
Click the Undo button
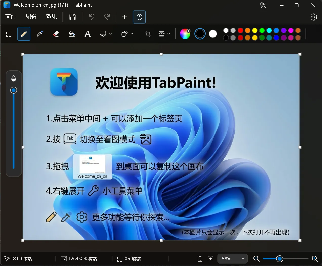click(91, 17)
